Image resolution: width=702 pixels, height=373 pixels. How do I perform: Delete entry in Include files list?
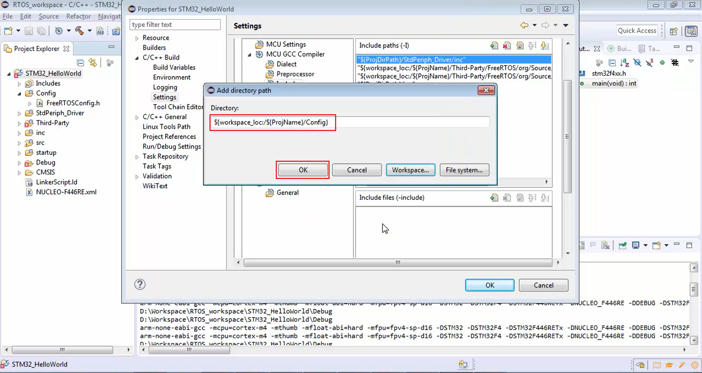[507, 198]
